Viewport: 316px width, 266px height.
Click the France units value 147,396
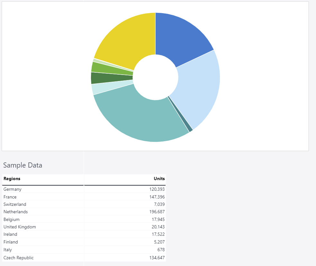tap(157, 197)
